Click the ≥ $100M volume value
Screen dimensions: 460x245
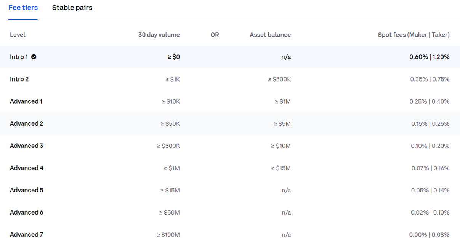click(x=168, y=235)
